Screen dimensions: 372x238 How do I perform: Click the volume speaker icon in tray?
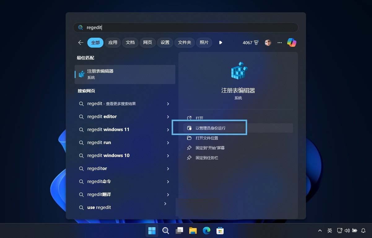(347, 231)
